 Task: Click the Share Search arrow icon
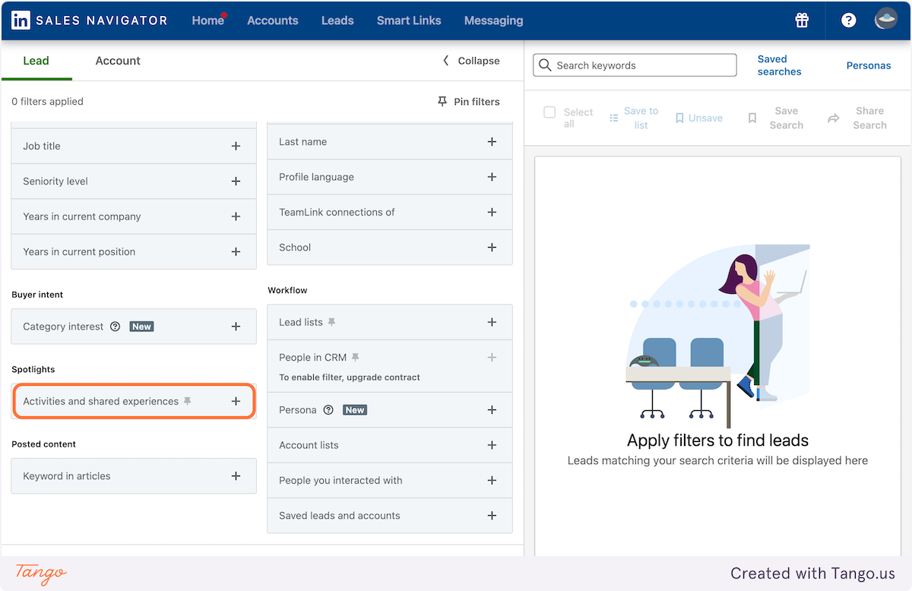834,118
